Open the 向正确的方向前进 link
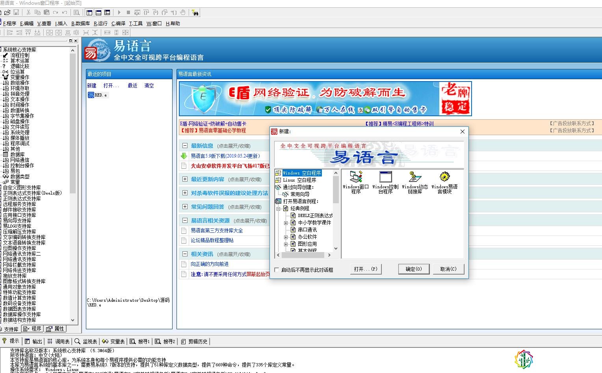 [210, 264]
